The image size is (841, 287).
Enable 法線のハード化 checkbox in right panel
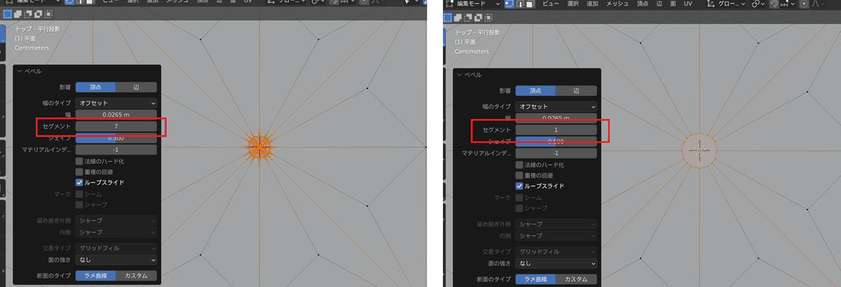click(519, 164)
